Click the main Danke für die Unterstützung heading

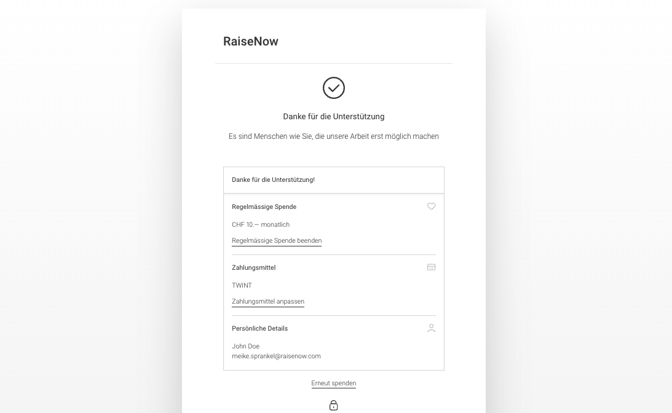[x=333, y=117]
